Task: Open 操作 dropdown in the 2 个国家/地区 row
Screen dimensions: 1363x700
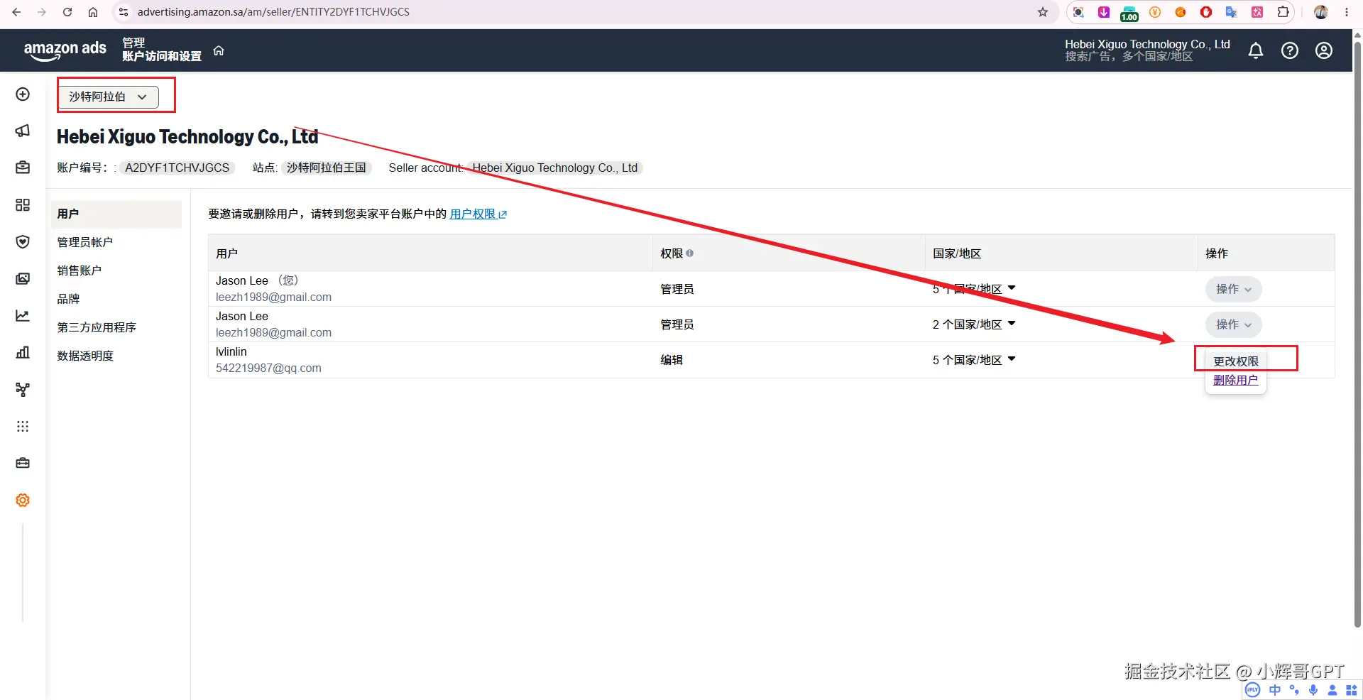Action: 1234,324
